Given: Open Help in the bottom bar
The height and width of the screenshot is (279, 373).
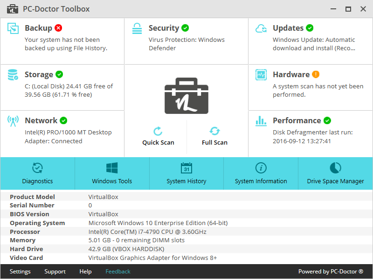Looking at the screenshot, I should tap(85, 272).
